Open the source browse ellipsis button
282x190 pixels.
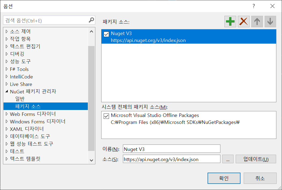pos(228,159)
